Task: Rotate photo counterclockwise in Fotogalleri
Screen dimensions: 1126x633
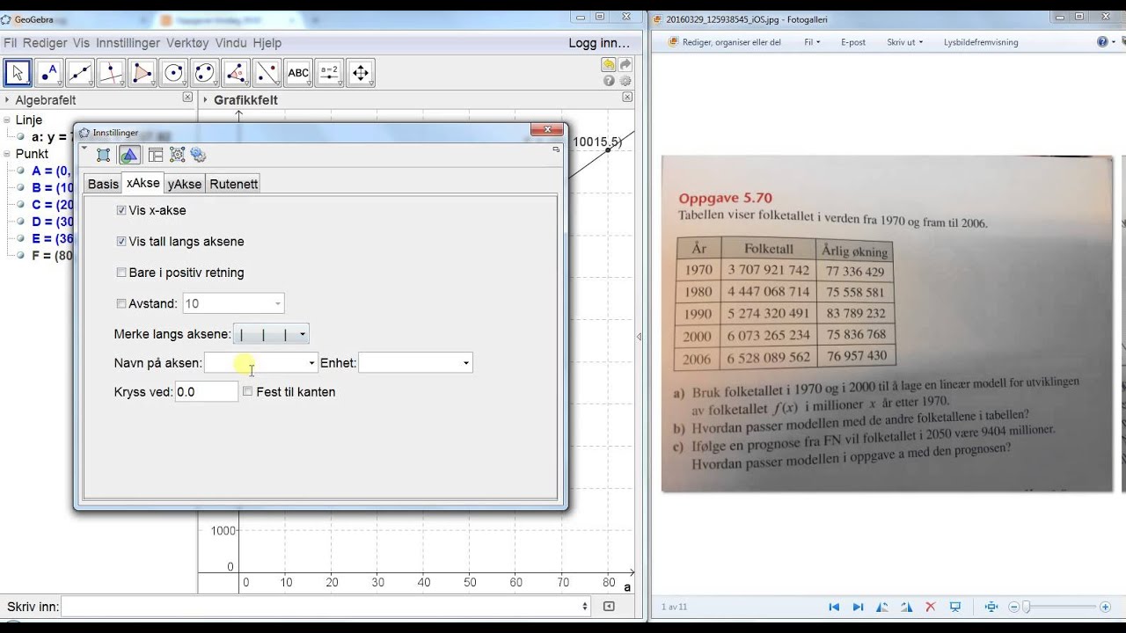Action: pyautogui.click(x=882, y=607)
